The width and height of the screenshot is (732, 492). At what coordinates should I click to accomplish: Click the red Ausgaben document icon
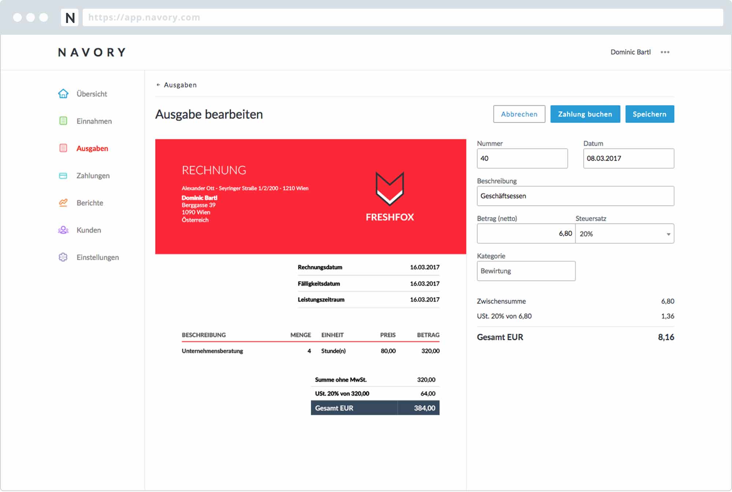[x=63, y=148]
